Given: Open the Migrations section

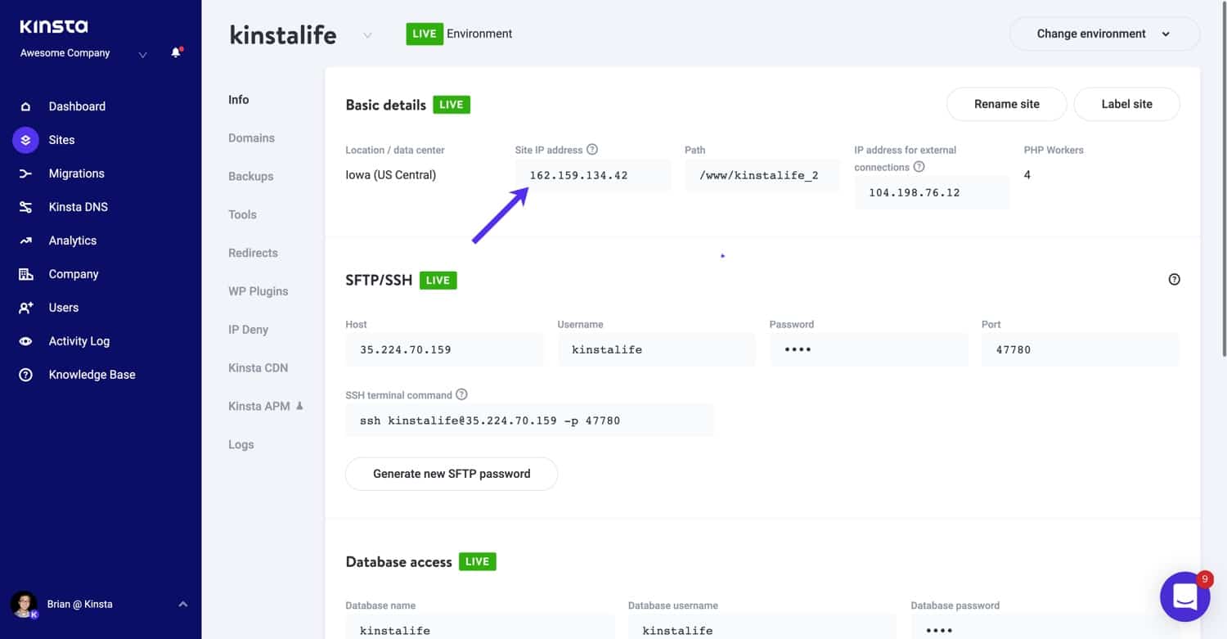Looking at the screenshot, I should (x=77, y=173).
